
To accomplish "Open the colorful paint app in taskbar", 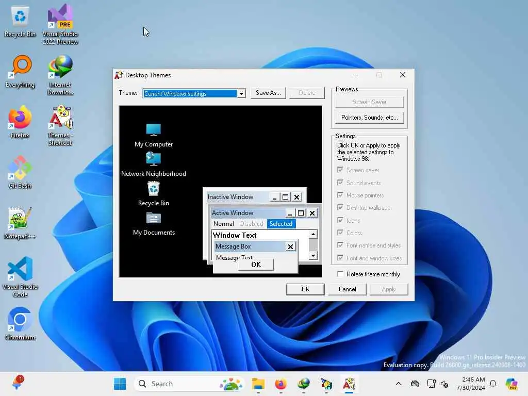I will 326,384.
